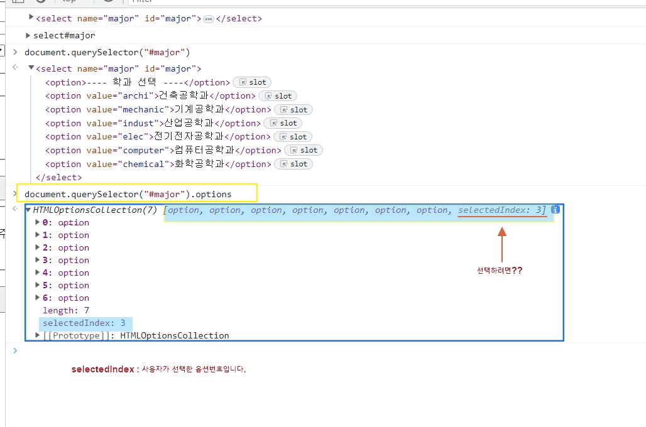The image size is (646, 427).
Task: Select the option value="indust" line
Action: click(x=153, y=123)
